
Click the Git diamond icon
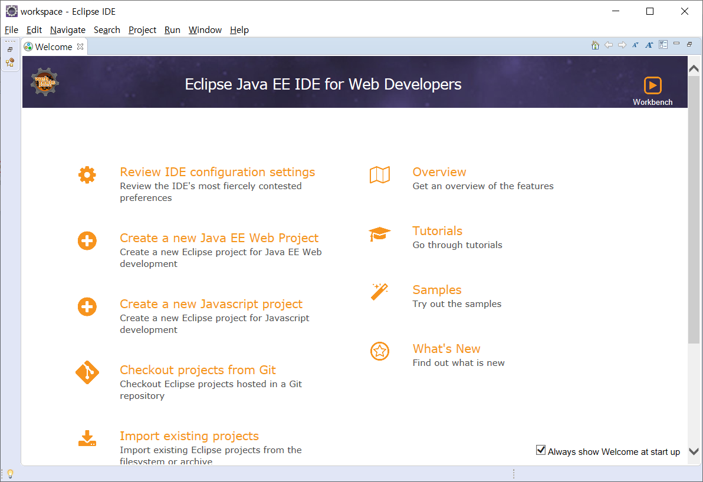click(87, 372)
